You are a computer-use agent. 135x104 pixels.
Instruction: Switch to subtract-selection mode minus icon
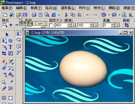[x=17, y=25]
